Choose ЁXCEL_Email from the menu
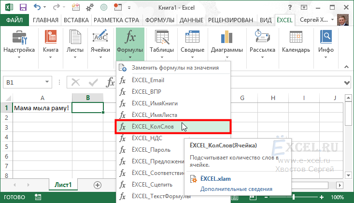 (x=173, y=80)
